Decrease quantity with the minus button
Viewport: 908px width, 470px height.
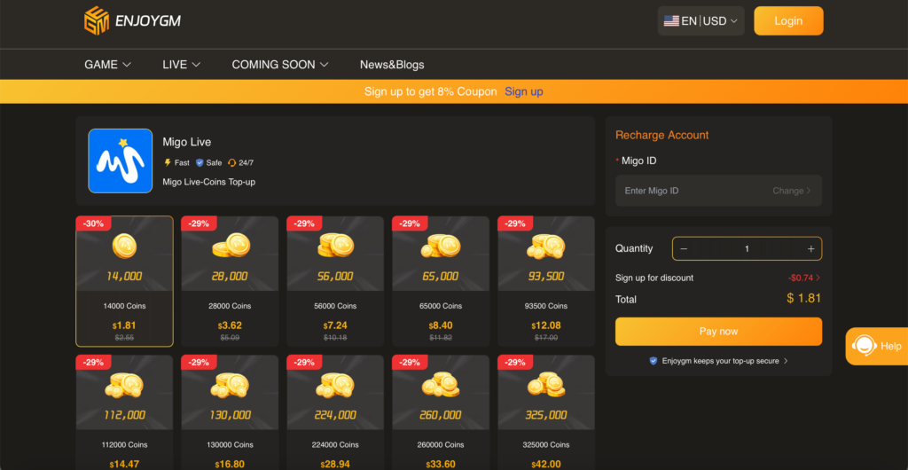click(684, 249)
